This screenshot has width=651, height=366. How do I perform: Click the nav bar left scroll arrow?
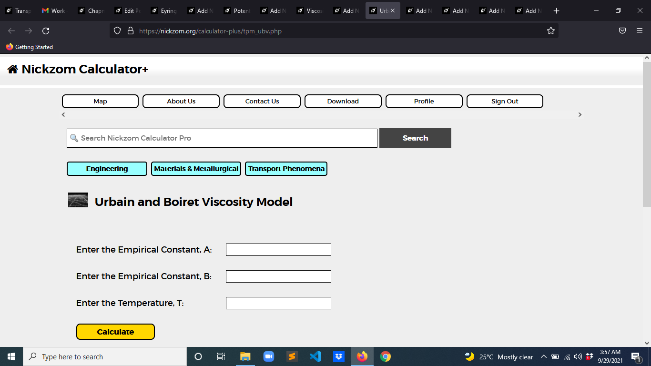(63, 114)
